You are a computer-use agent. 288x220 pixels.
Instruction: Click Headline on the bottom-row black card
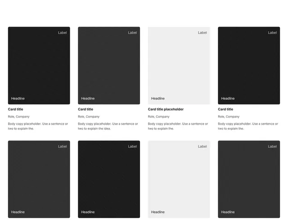click(x=88, y=212)
